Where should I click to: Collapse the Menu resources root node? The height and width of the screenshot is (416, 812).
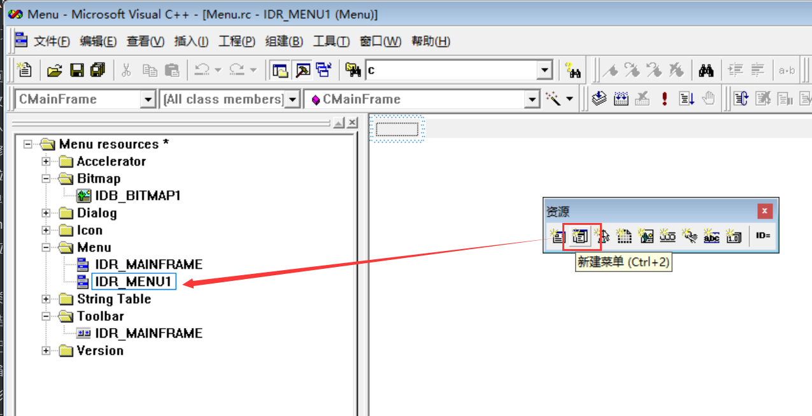pyautogui.click(x=27, y=144)
